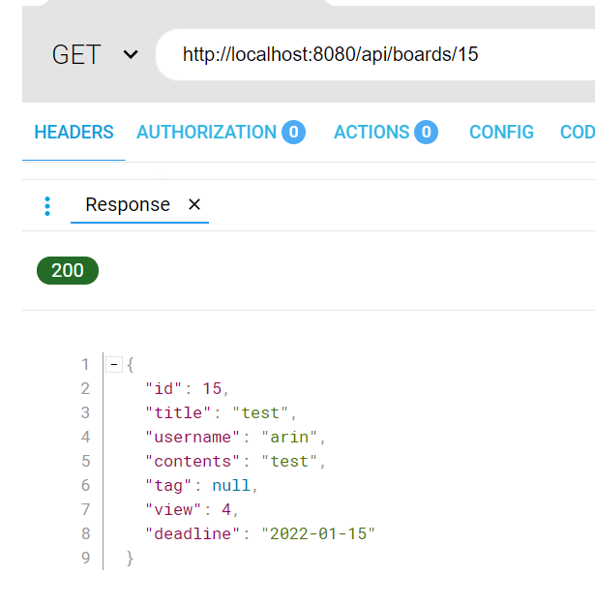Click the "username" key in the JSON
Screen dimensions: 595x606
point(193,438)
